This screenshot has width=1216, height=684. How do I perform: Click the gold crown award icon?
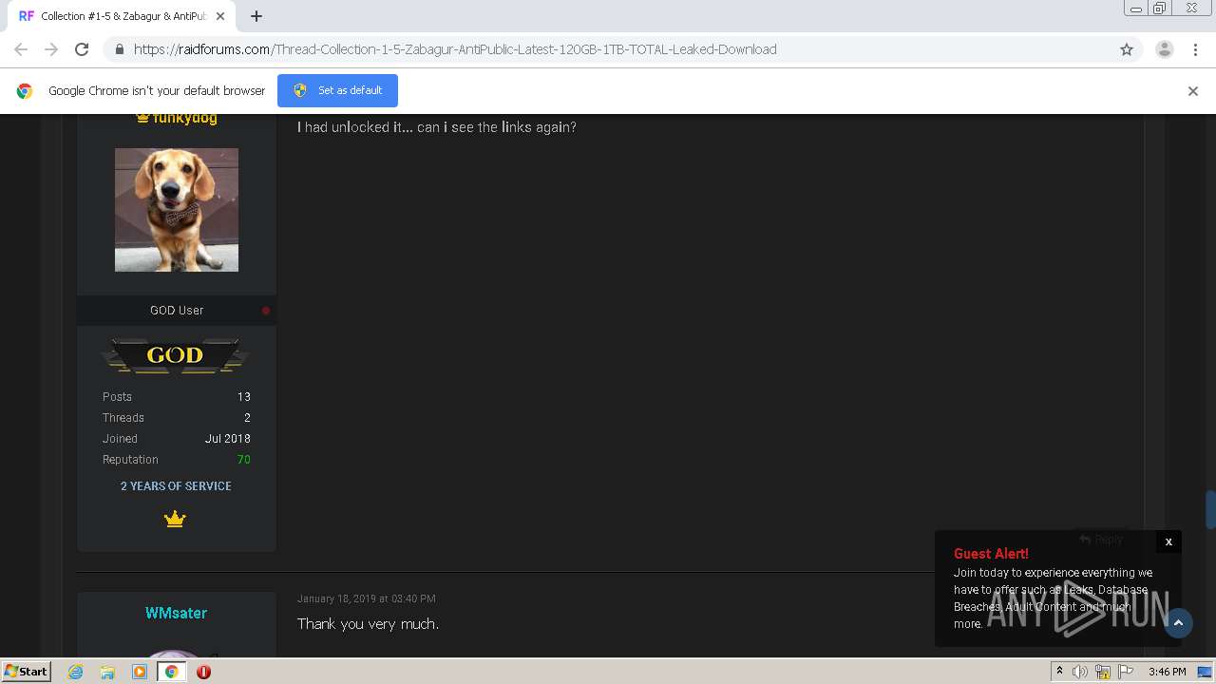[x=175, y=519]
